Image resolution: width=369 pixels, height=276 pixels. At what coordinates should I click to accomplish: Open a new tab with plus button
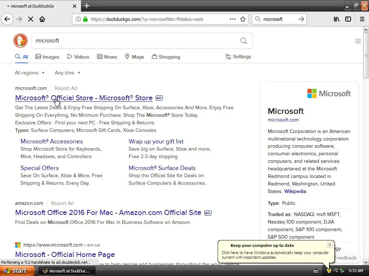87,6
